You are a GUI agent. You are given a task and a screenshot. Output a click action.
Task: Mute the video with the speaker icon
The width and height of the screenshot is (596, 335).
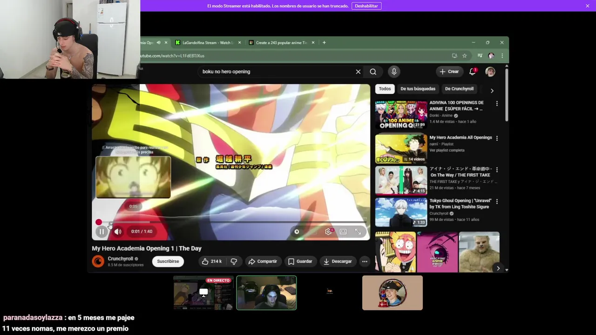pyautogui.click(x=118, y=231)
